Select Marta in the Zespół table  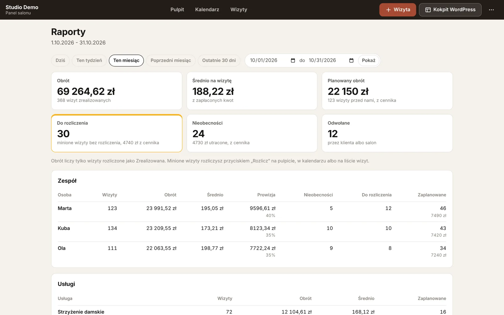pyautogui.click(x=65, y=208)
